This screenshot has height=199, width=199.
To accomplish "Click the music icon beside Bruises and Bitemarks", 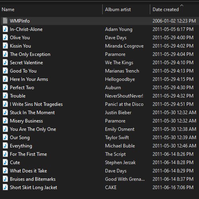I will point(5,179).
